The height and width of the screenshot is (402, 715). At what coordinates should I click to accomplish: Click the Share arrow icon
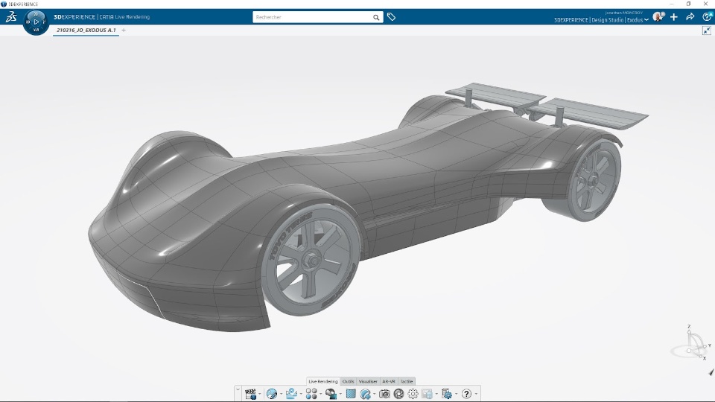point(690,17)
